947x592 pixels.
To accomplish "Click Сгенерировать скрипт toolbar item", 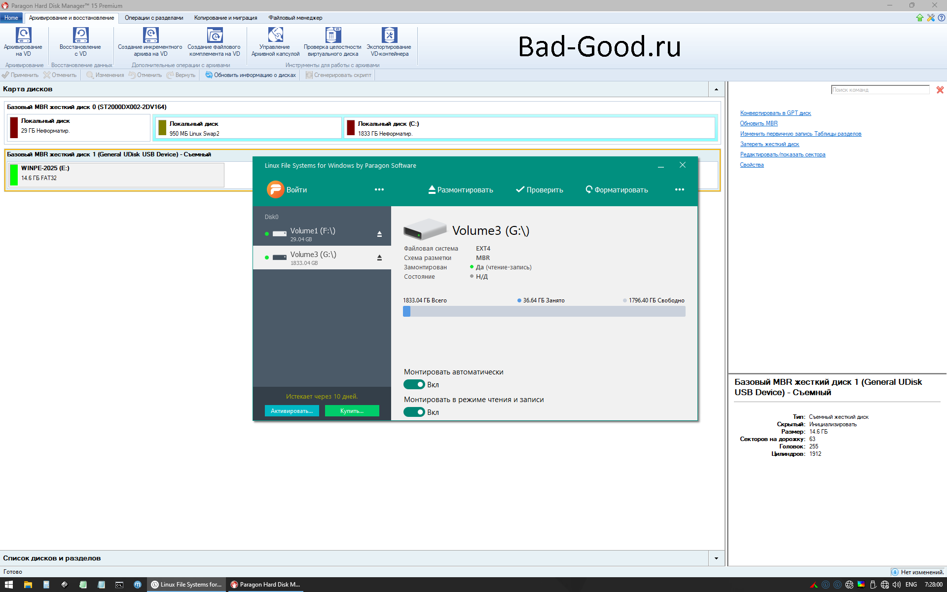I will [x=338, y=75].
